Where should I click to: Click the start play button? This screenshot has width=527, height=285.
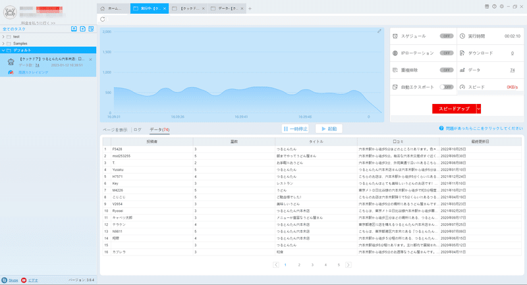329,129
